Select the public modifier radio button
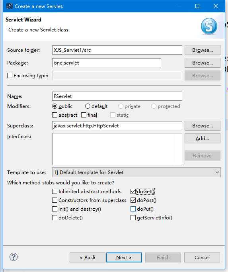The image size is (228, 272). click(x=55, y=106)
